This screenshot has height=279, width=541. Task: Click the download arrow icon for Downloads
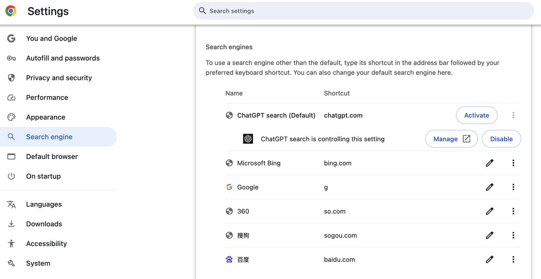[x=11, y=224]
